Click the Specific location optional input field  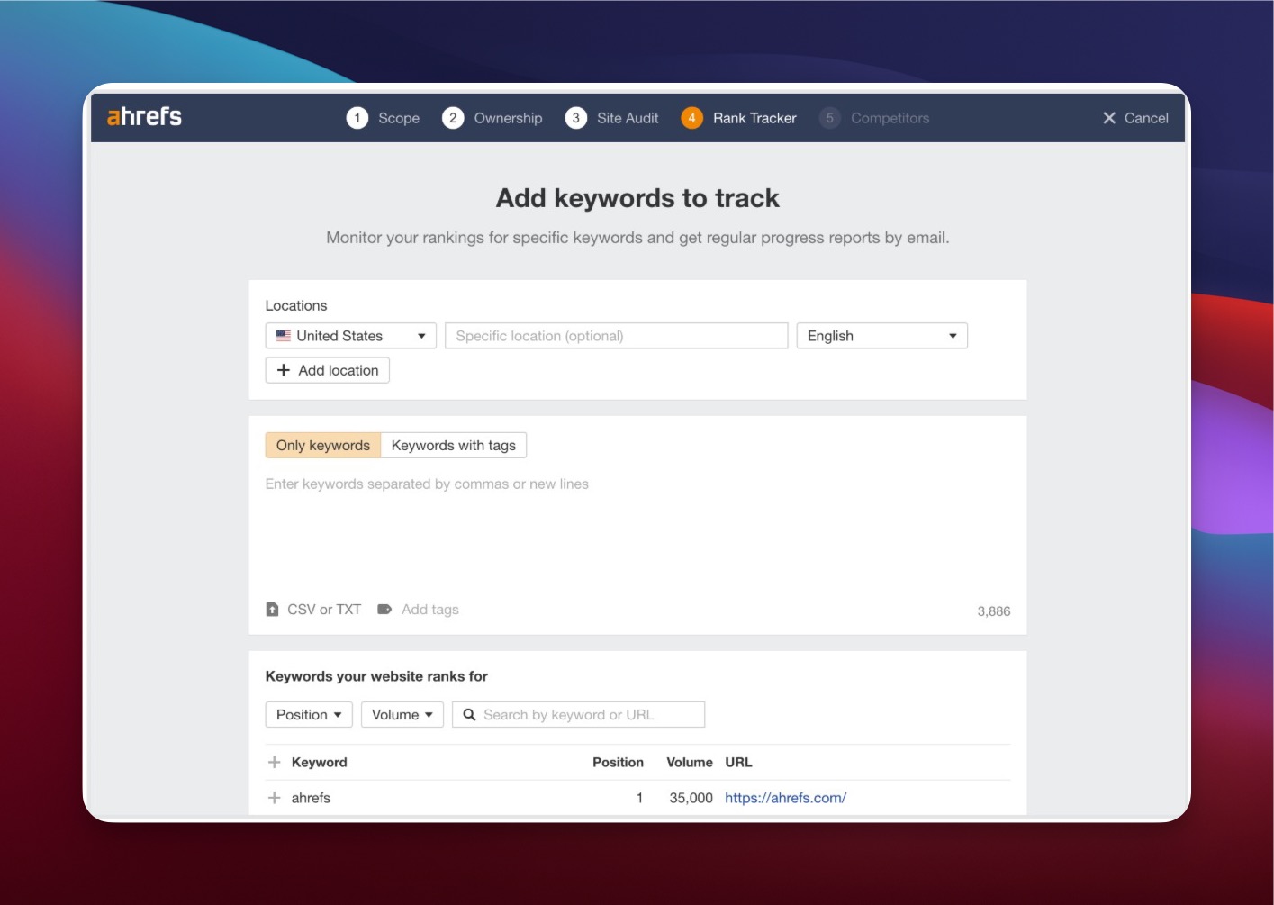point(616,335)
